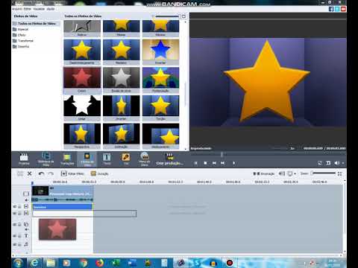Open Internet Explorer from the taskbar

(x=34, y=263)
